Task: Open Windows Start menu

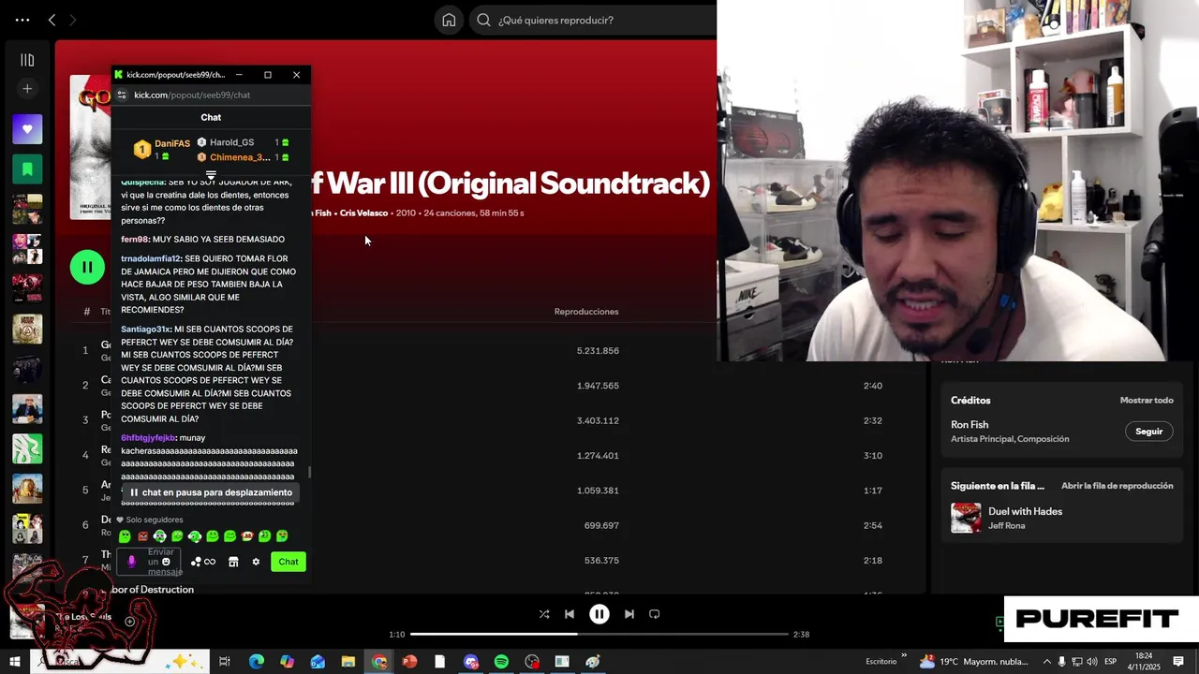Action: (x=14, y=662)
